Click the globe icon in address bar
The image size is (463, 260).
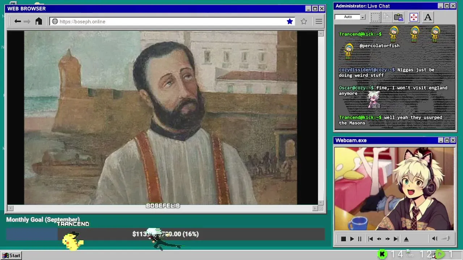coord(55,21)
